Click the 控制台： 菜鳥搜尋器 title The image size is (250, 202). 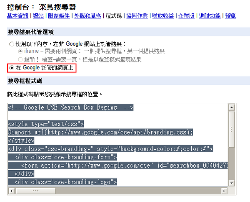click(x=41, y=7)
